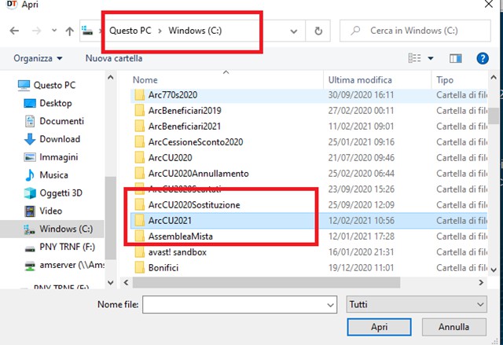
Task: Select the ArcBeneficiari2021 folder
Action: click(185, 127)
